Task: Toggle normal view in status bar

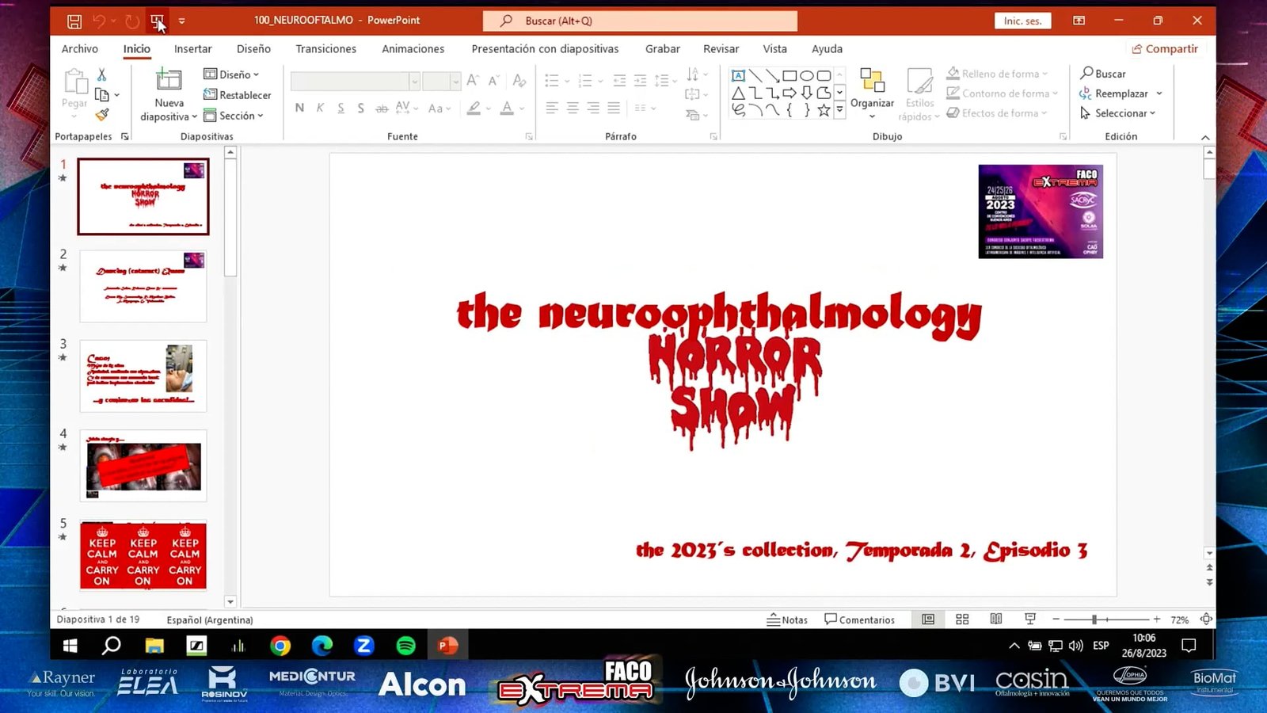Action: (x=928, y=620)
